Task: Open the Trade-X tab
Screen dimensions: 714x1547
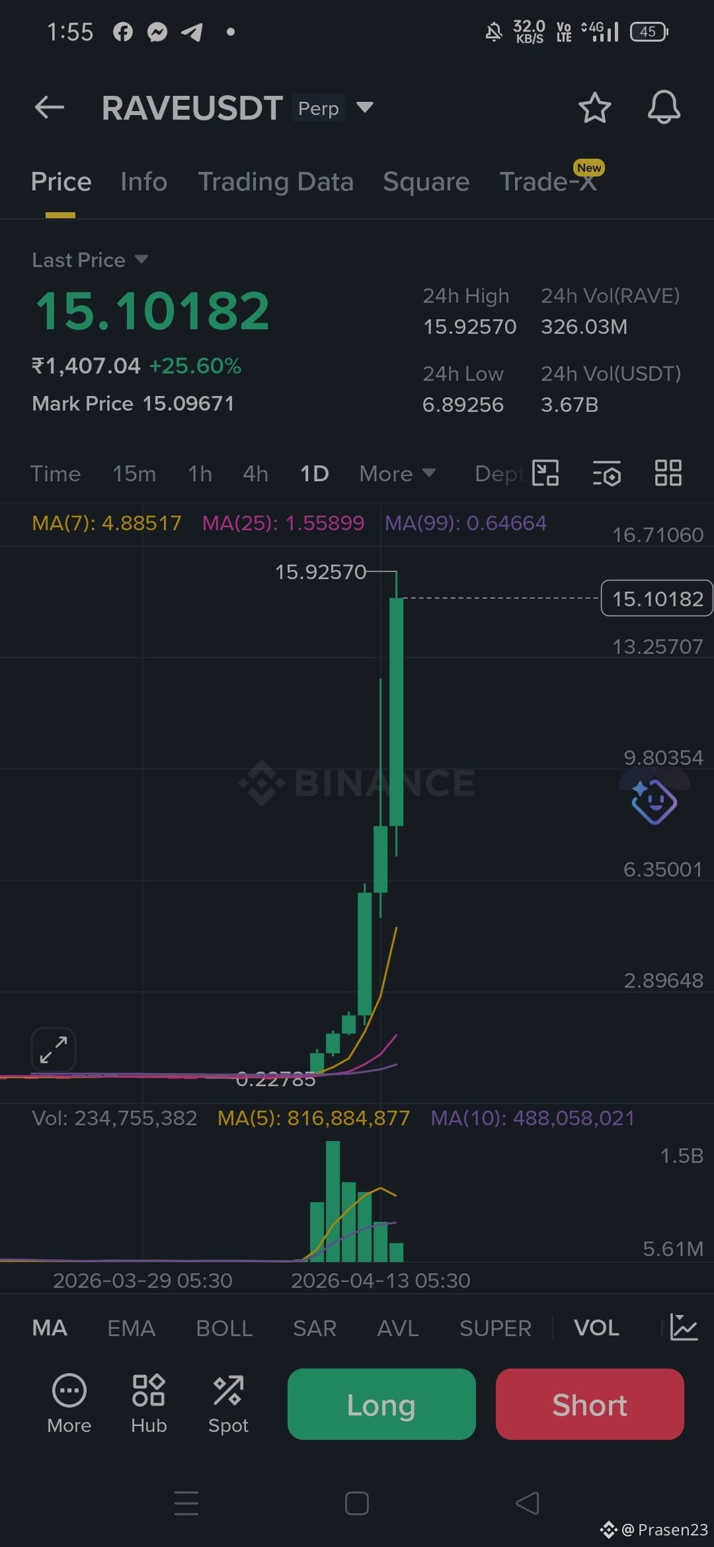Action: pyautogui.click(x=548, y=182)
